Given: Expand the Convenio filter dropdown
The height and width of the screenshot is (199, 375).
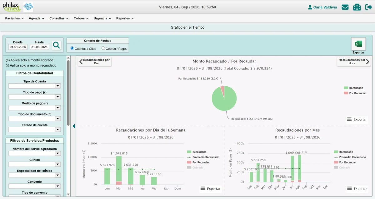Looking at the screenshot, I should (x=34, y=186).
